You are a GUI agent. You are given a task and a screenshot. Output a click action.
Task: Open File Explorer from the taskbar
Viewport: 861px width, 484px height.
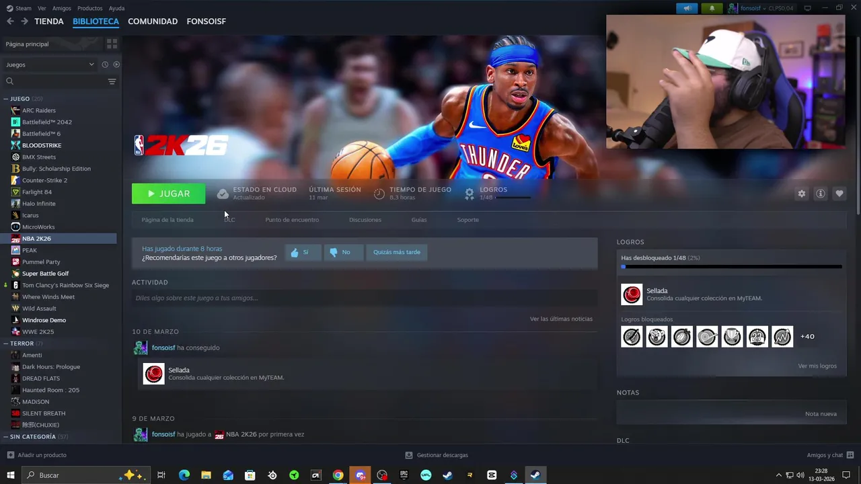coord(206,475)
